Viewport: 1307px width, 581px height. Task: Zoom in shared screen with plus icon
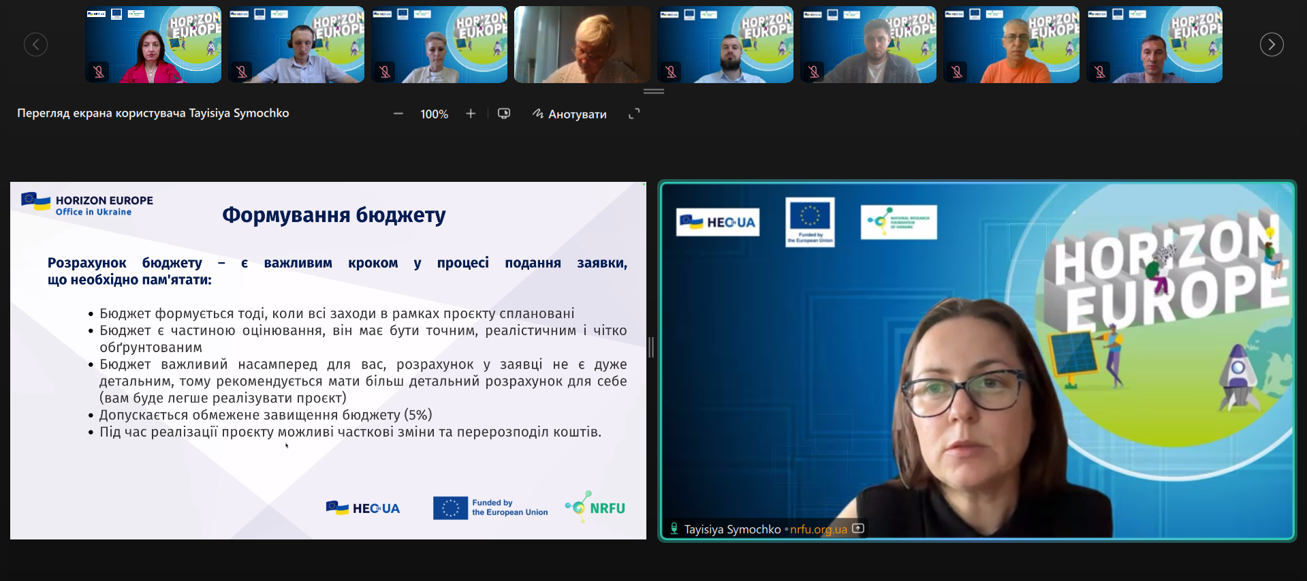click(471, 114)
